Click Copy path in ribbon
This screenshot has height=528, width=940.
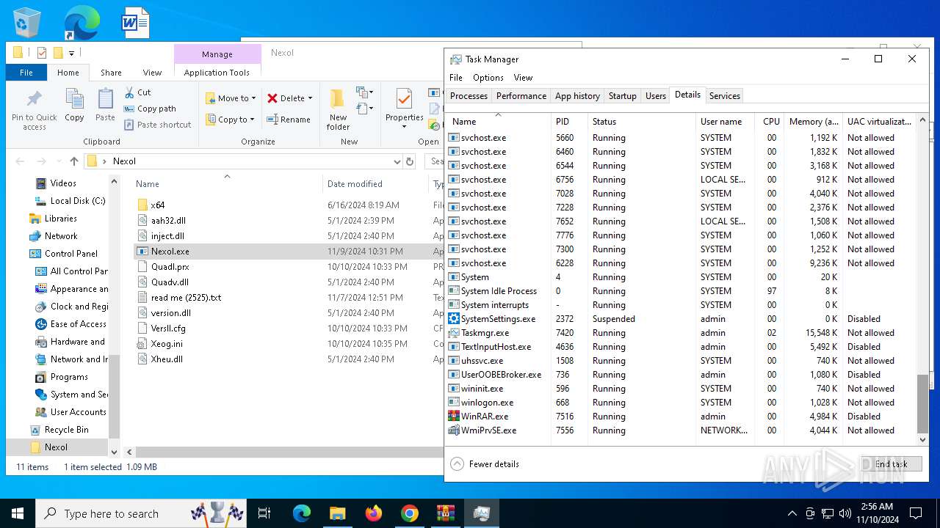150,109
